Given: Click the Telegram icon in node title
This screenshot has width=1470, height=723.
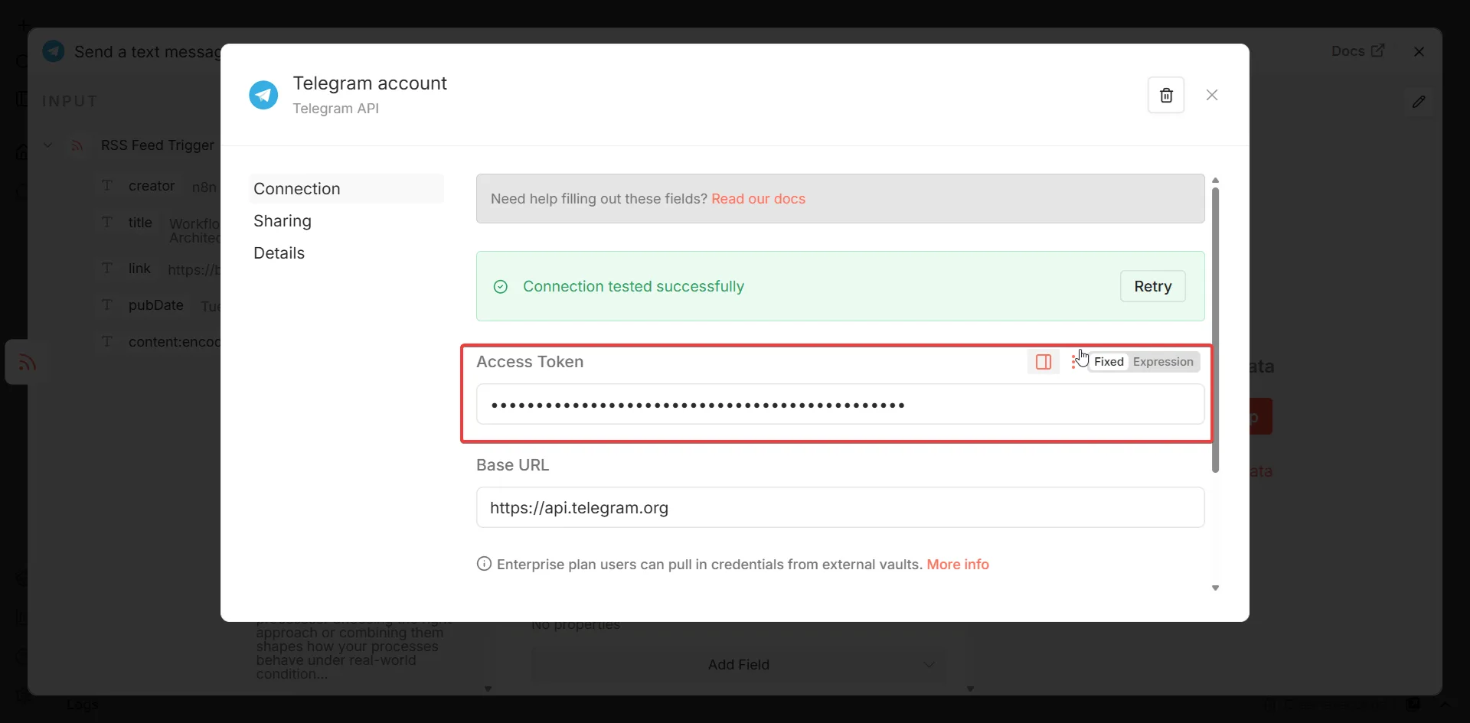Looking at the screenshot, I should [54, 51].
